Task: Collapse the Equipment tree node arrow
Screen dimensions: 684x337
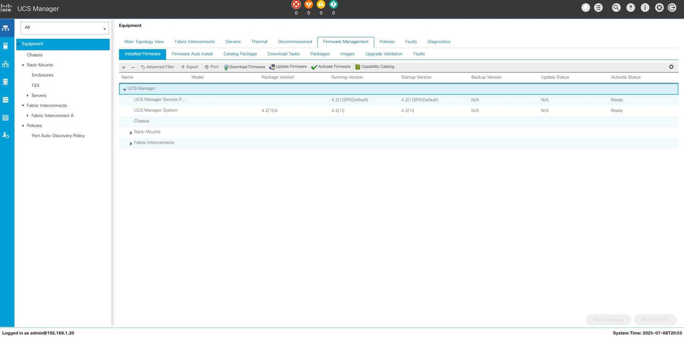Action: tap(18, 44)
